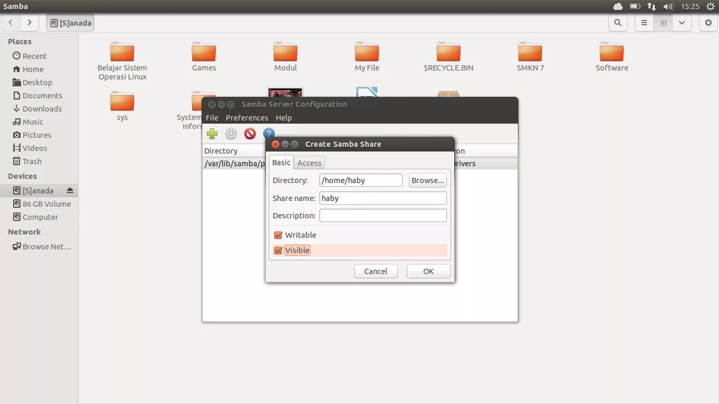Screen dimensions: 719x404
Task: Open the Games folder
Action: pos(204,57)
